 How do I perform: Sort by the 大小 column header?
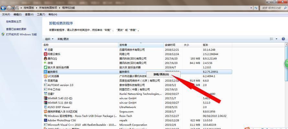coord(192,45)
